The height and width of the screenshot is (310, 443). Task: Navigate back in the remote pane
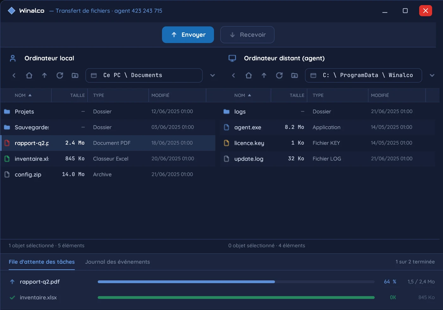pyautogui.click(x=234, y=75)
